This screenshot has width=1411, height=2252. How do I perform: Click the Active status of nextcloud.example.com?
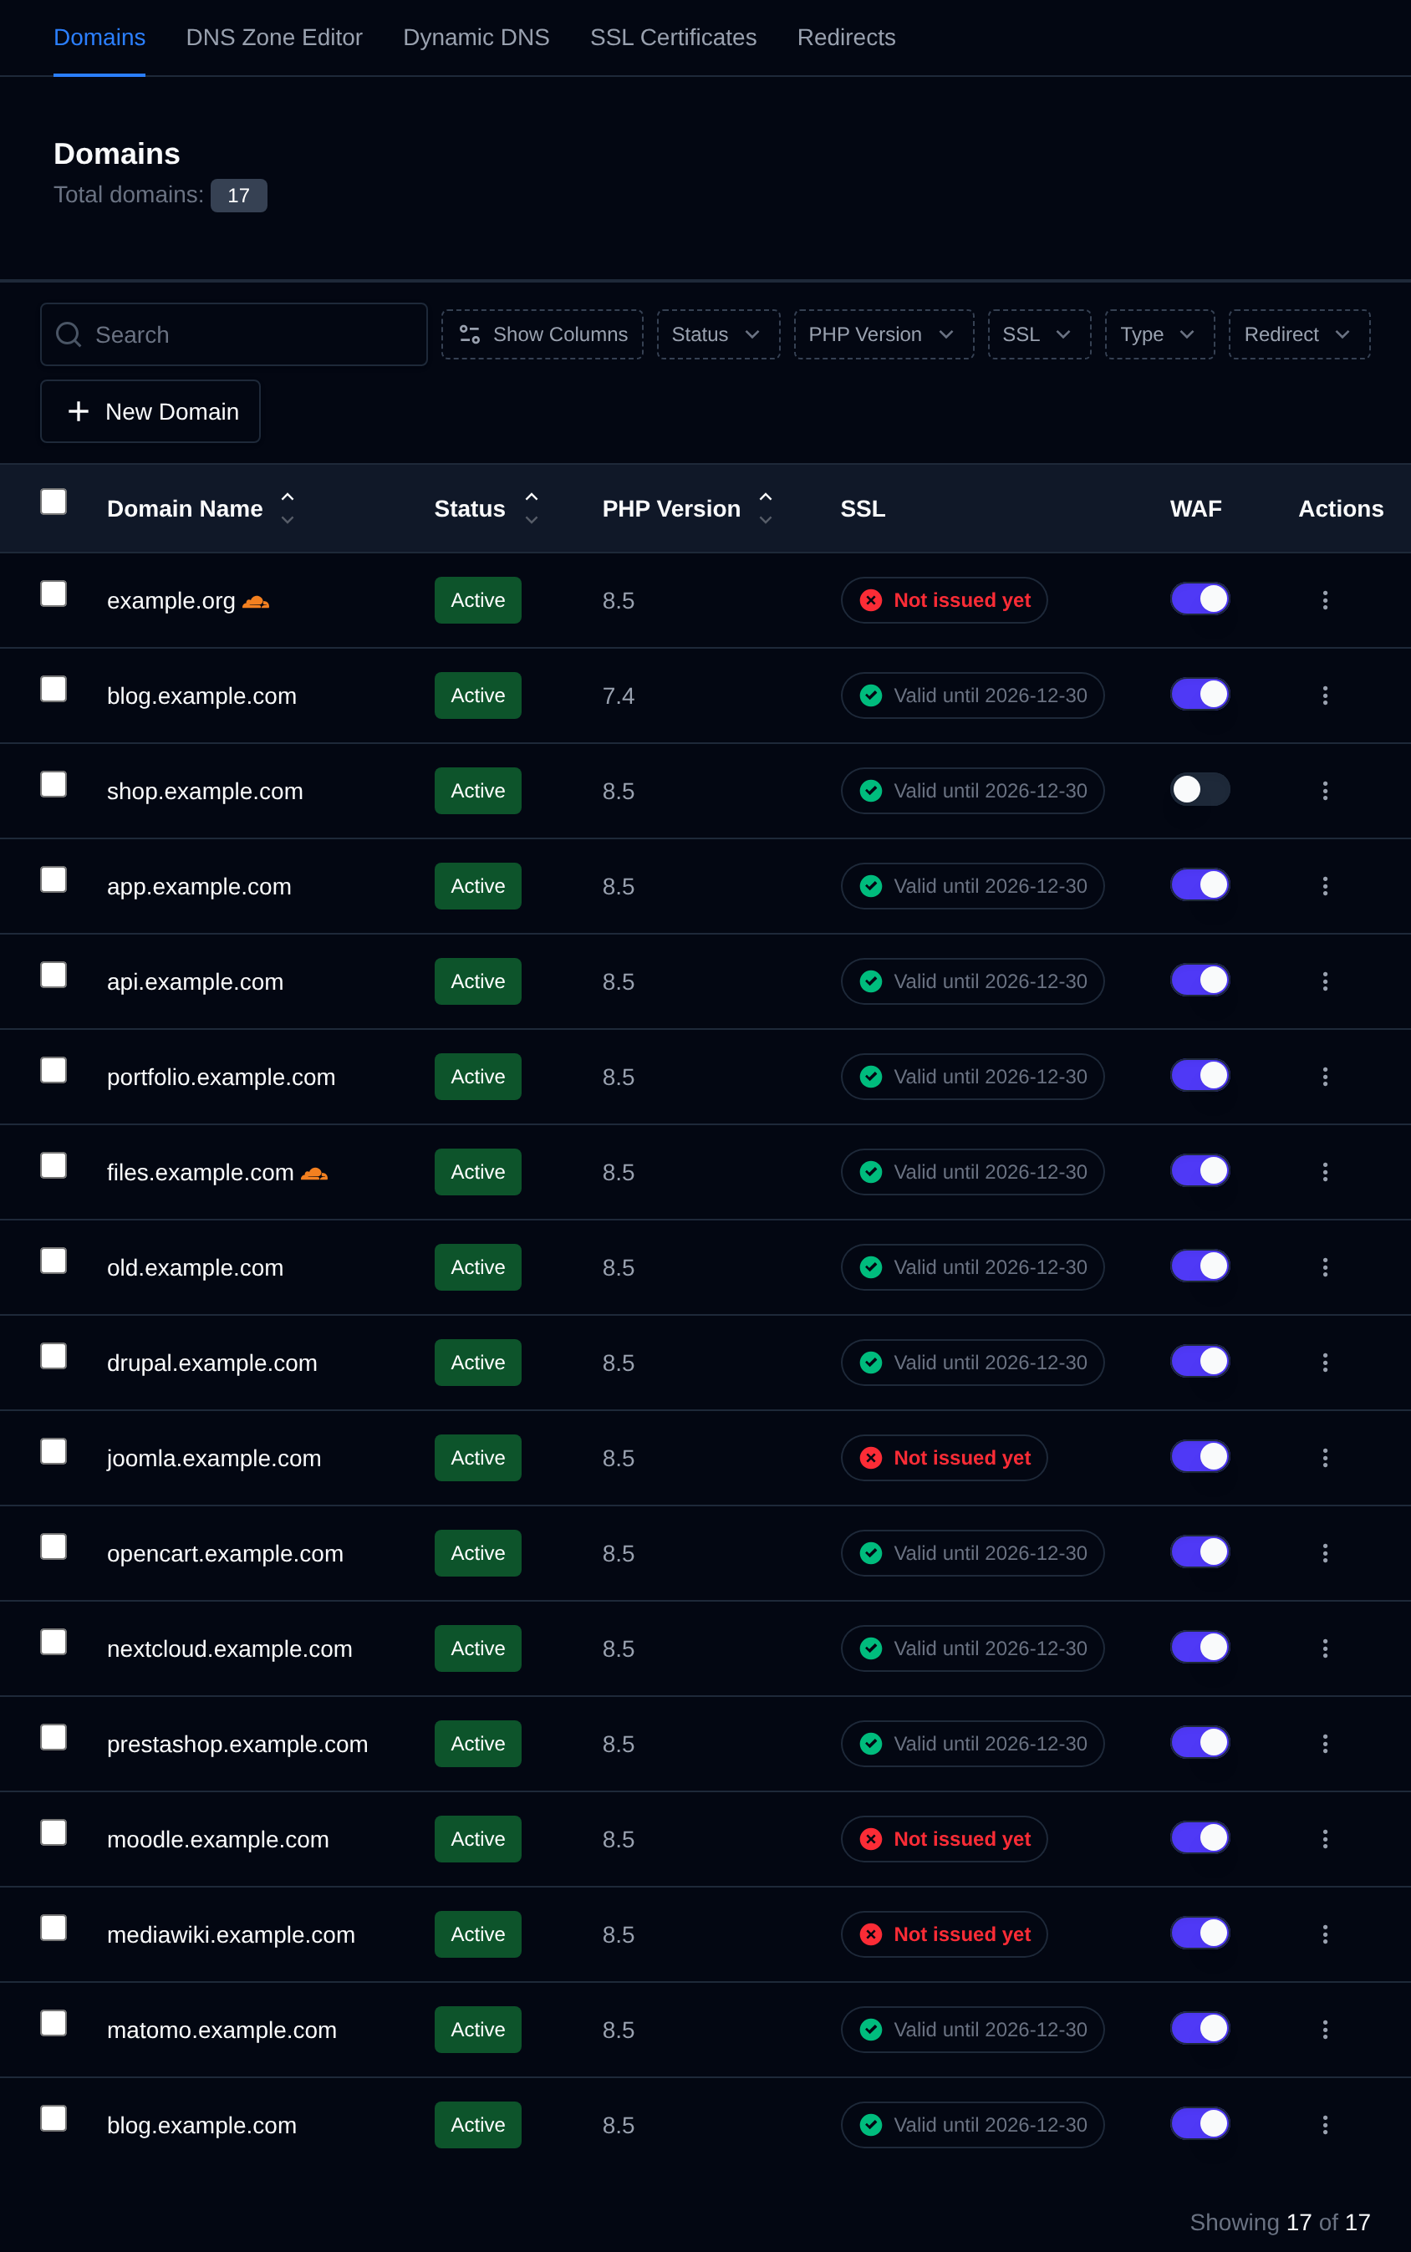[x=478, y=1648]
